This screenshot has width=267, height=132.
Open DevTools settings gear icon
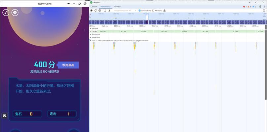click(x=260, y=7)
